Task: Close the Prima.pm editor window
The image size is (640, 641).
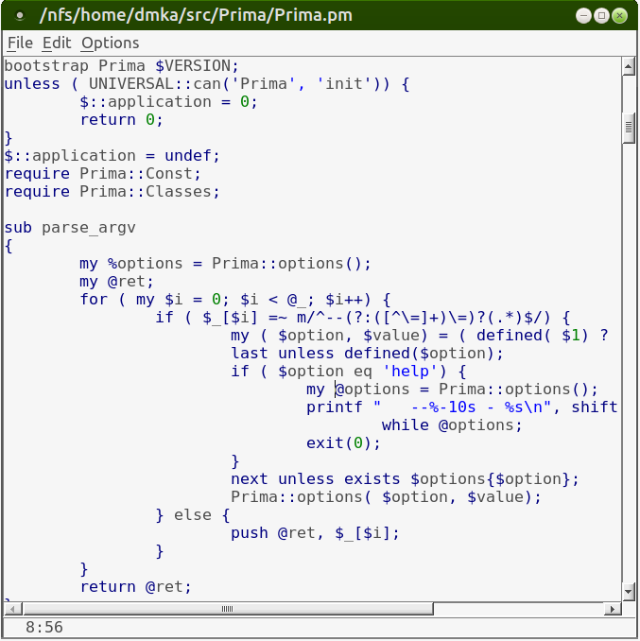Action: pyautogui.click(x=619, y=15)
